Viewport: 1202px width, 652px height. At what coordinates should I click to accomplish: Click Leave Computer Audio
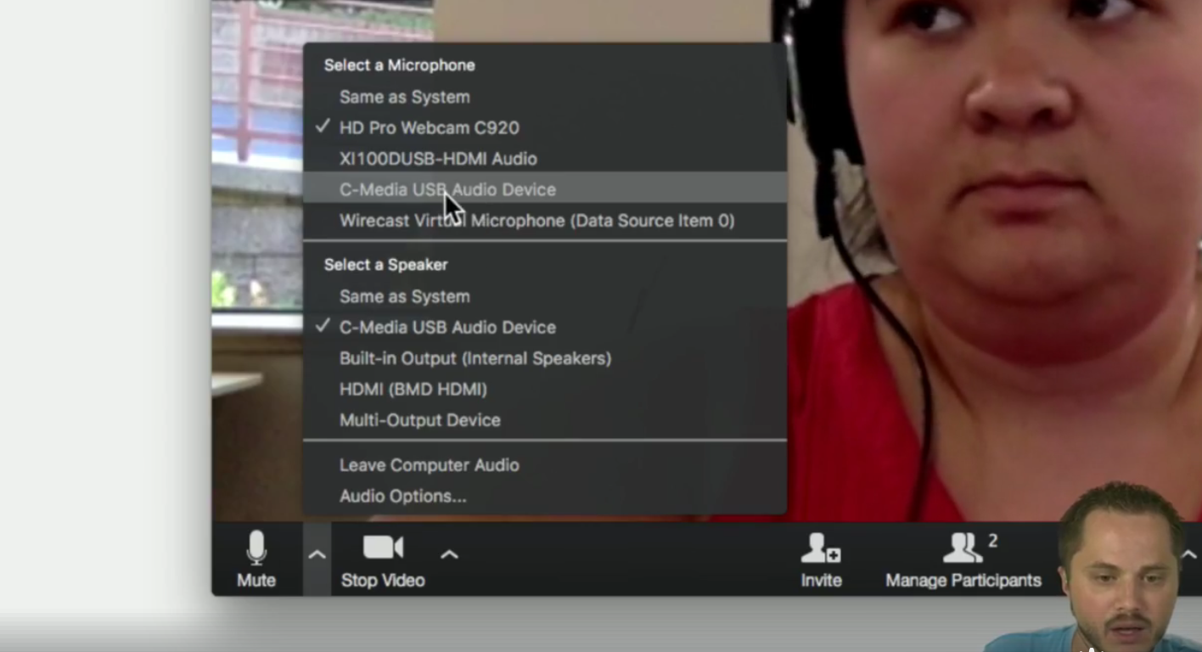(429, 465)
